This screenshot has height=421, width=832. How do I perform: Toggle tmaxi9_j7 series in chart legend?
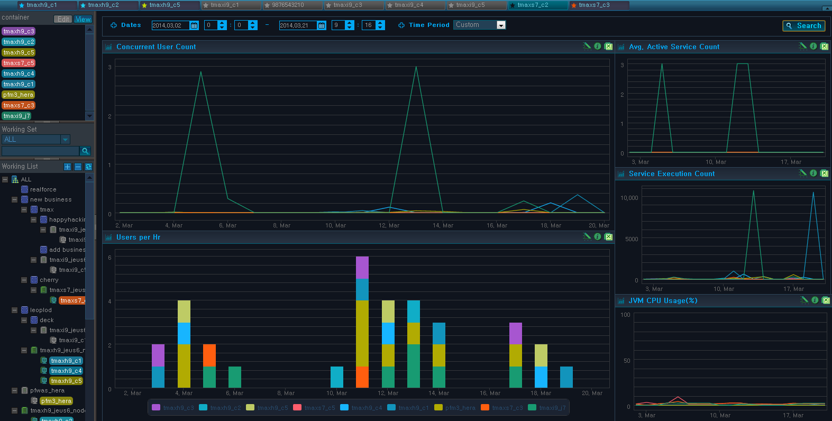547,407
